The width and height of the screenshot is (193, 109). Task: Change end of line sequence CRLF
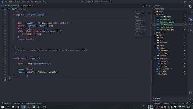tap(178, 103)
